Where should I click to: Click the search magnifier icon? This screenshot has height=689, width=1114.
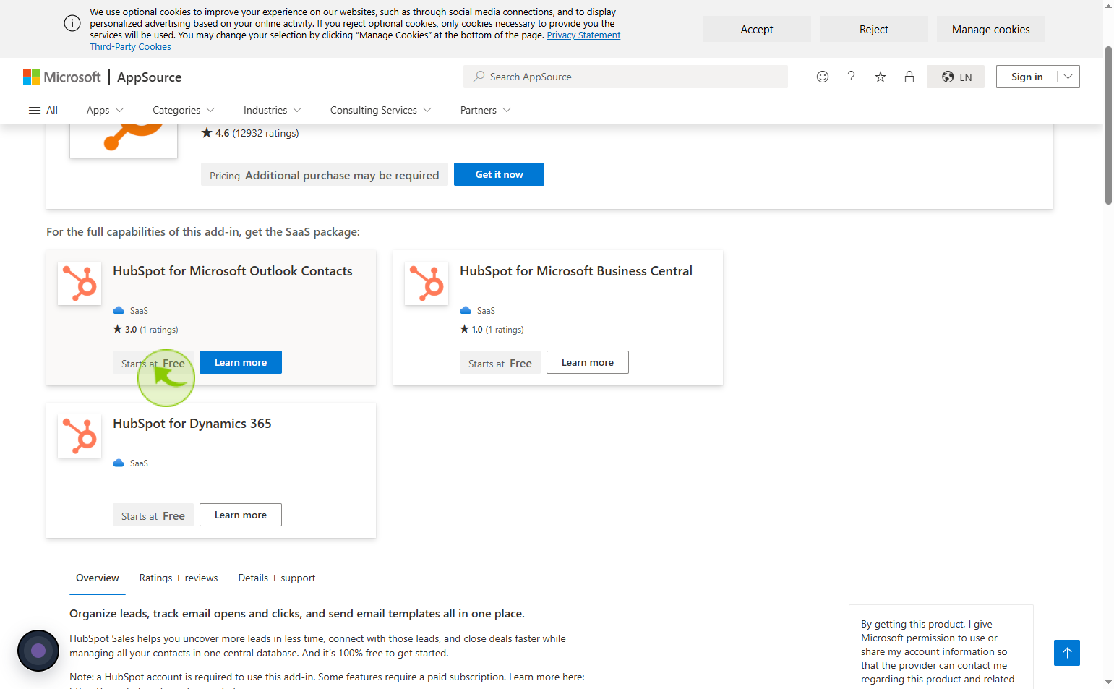click(x=479, y=77)
